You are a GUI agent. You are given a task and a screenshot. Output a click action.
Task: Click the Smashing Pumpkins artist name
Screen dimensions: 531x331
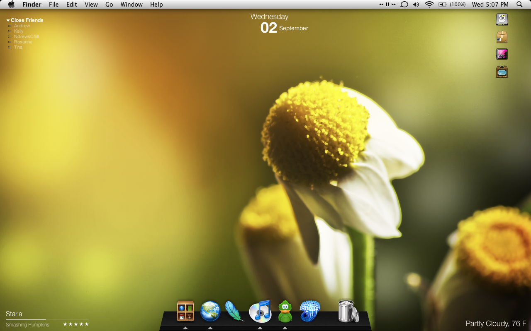tap(27, 325)
